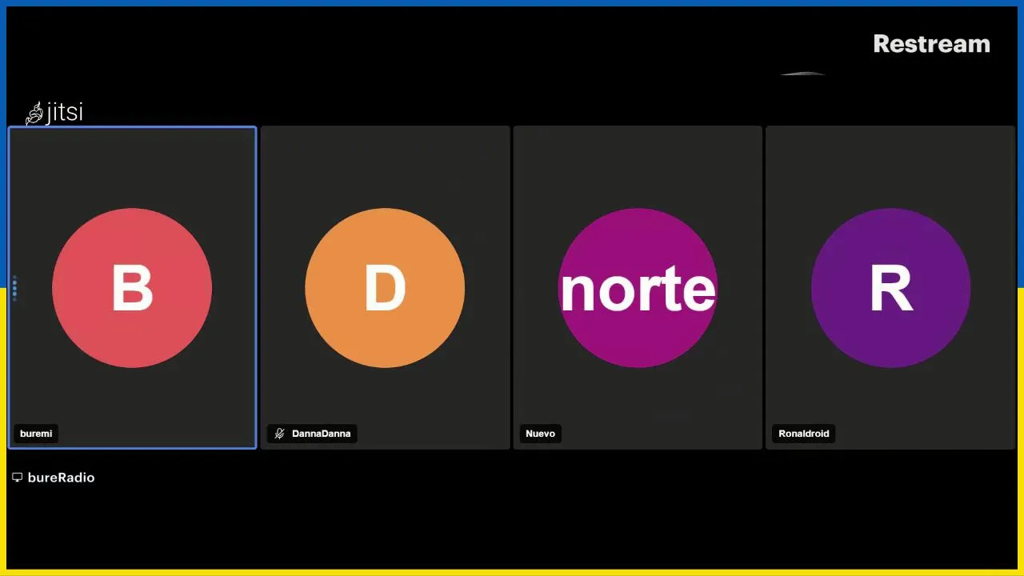Click the buremi name label

coord(36,434)
